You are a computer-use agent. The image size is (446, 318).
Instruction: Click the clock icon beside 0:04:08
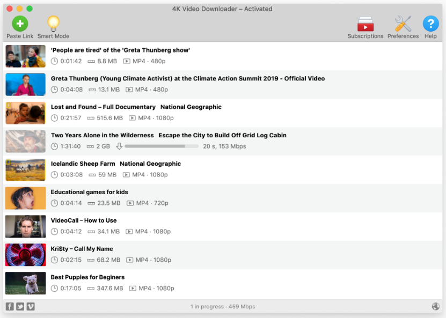click(54, 90)
